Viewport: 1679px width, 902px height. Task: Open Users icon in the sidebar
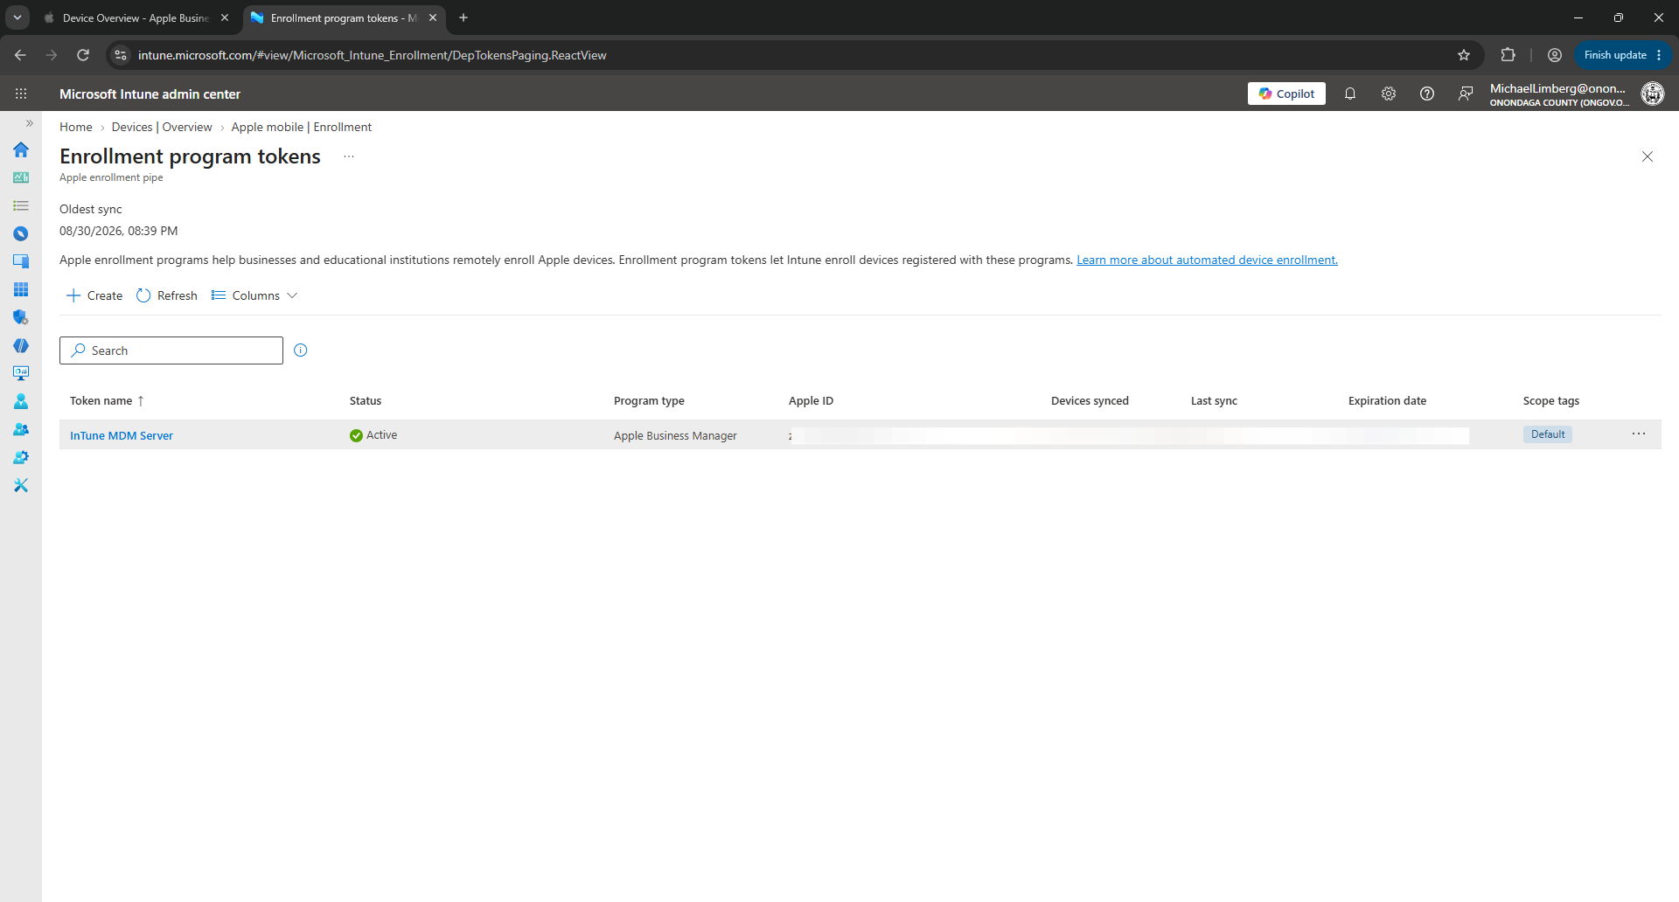click(21, 401)
